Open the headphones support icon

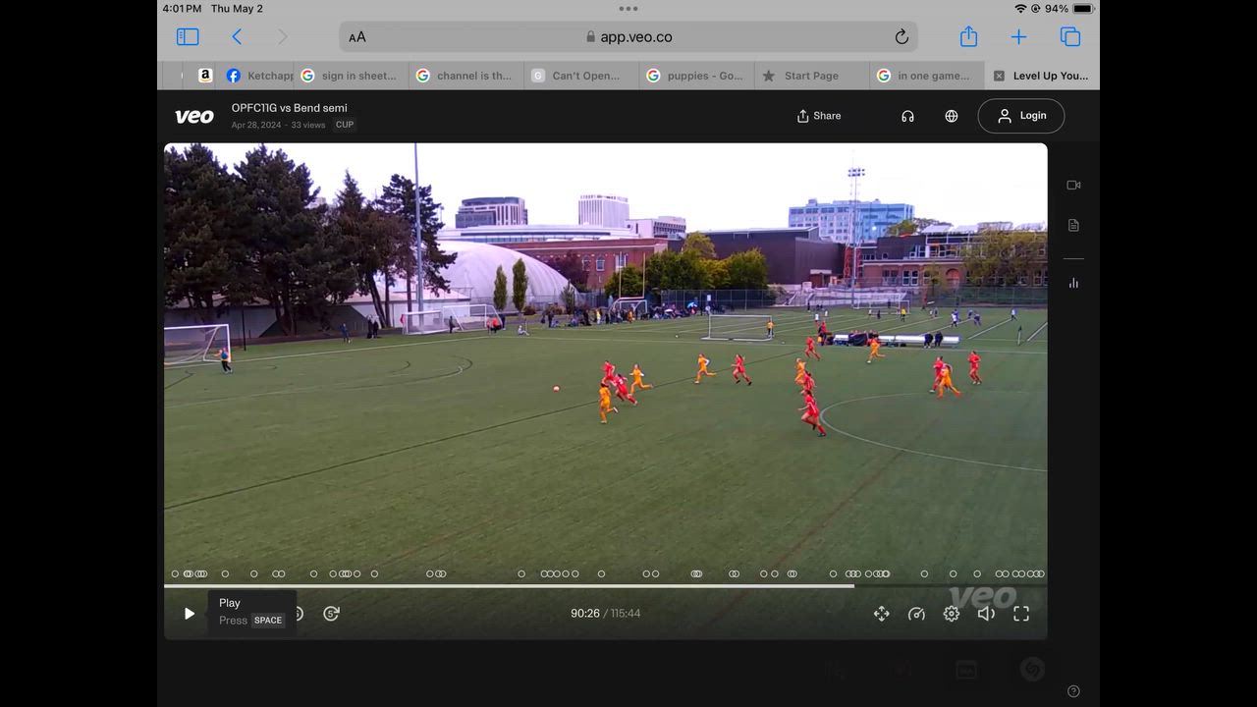click(x=907, y=116)
